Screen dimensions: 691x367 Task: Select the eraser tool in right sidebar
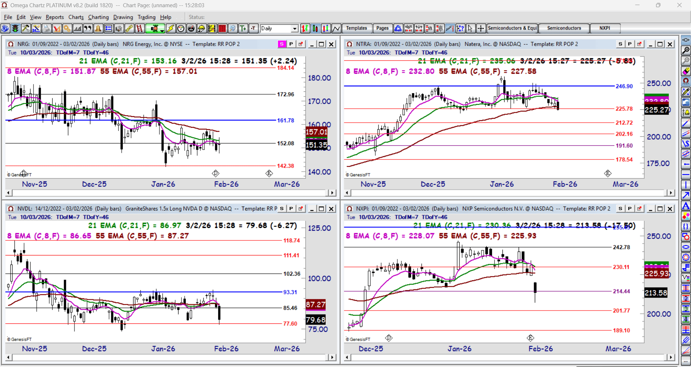tap(686, 71)
